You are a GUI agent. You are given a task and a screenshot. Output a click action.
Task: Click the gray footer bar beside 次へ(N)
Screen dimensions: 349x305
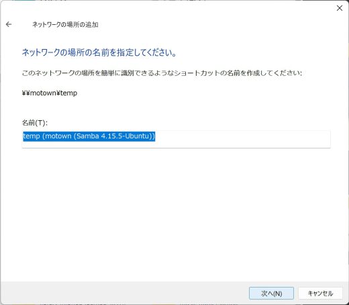tap(123, 293)
